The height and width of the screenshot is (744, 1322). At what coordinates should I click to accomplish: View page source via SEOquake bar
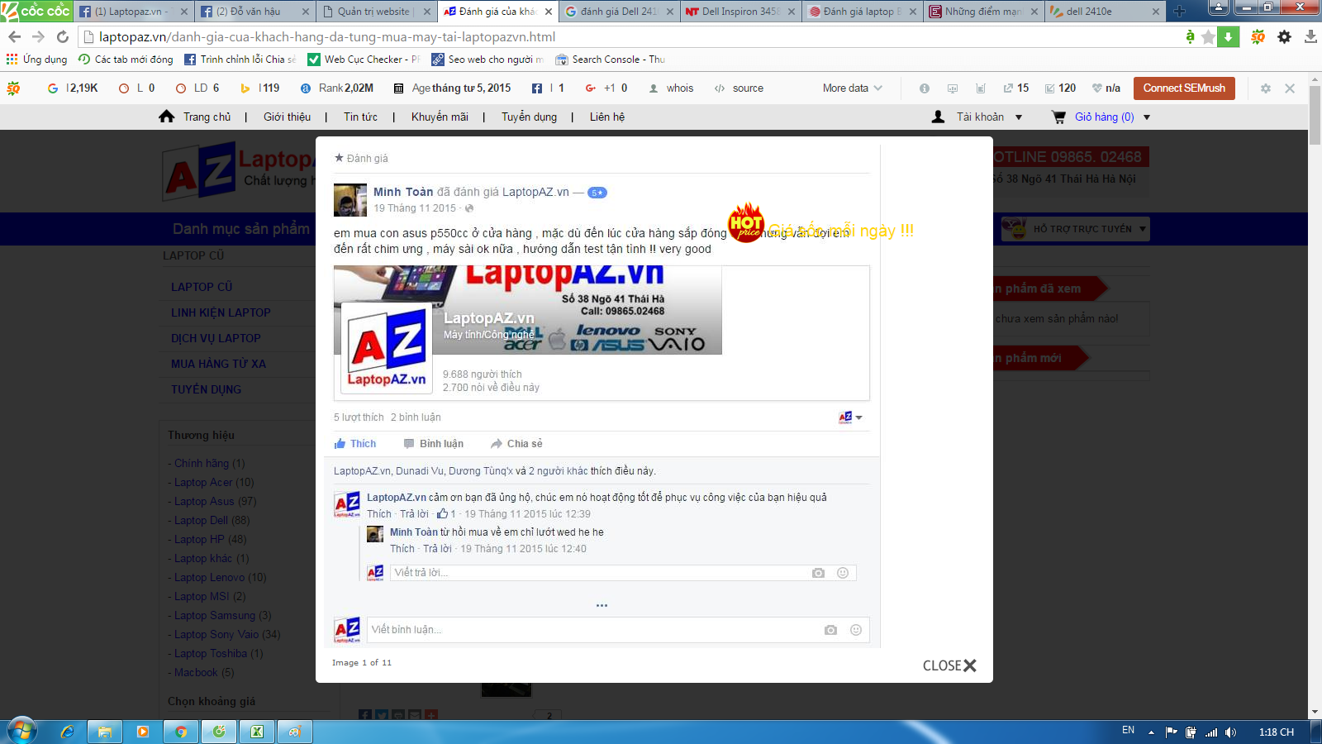coord(739,88)
